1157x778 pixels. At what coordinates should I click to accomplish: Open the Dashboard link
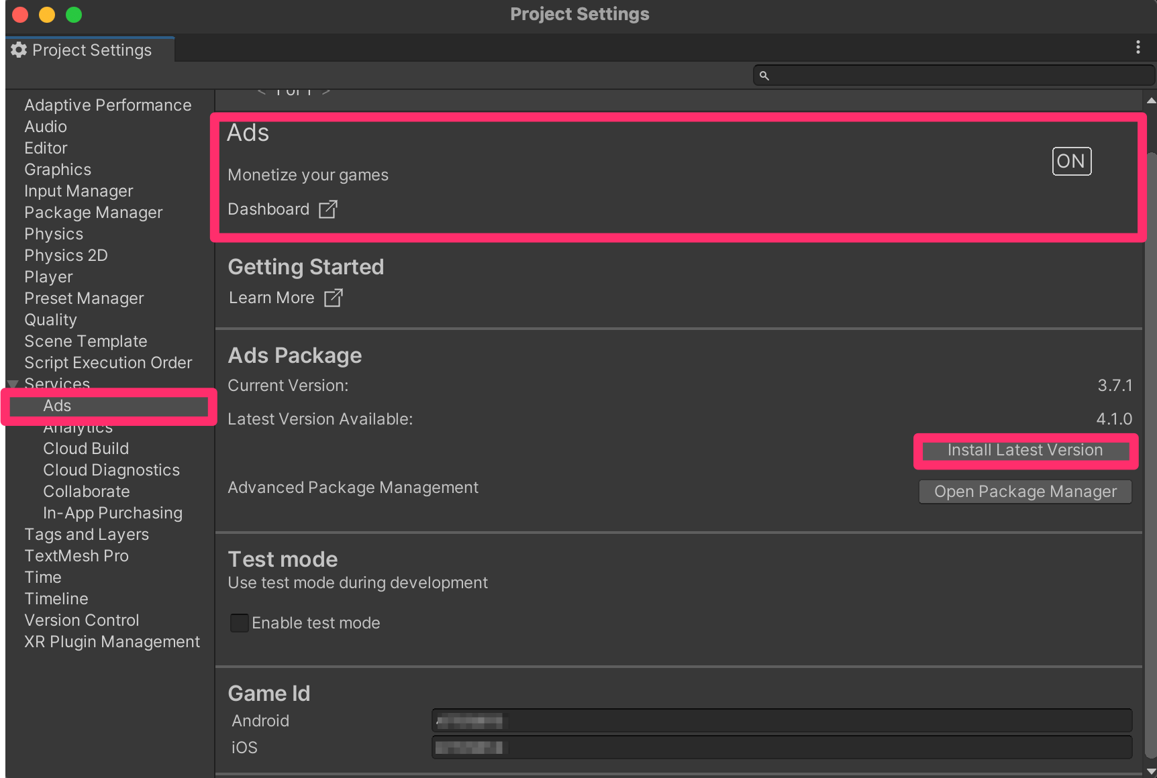[x=268, y=209]
